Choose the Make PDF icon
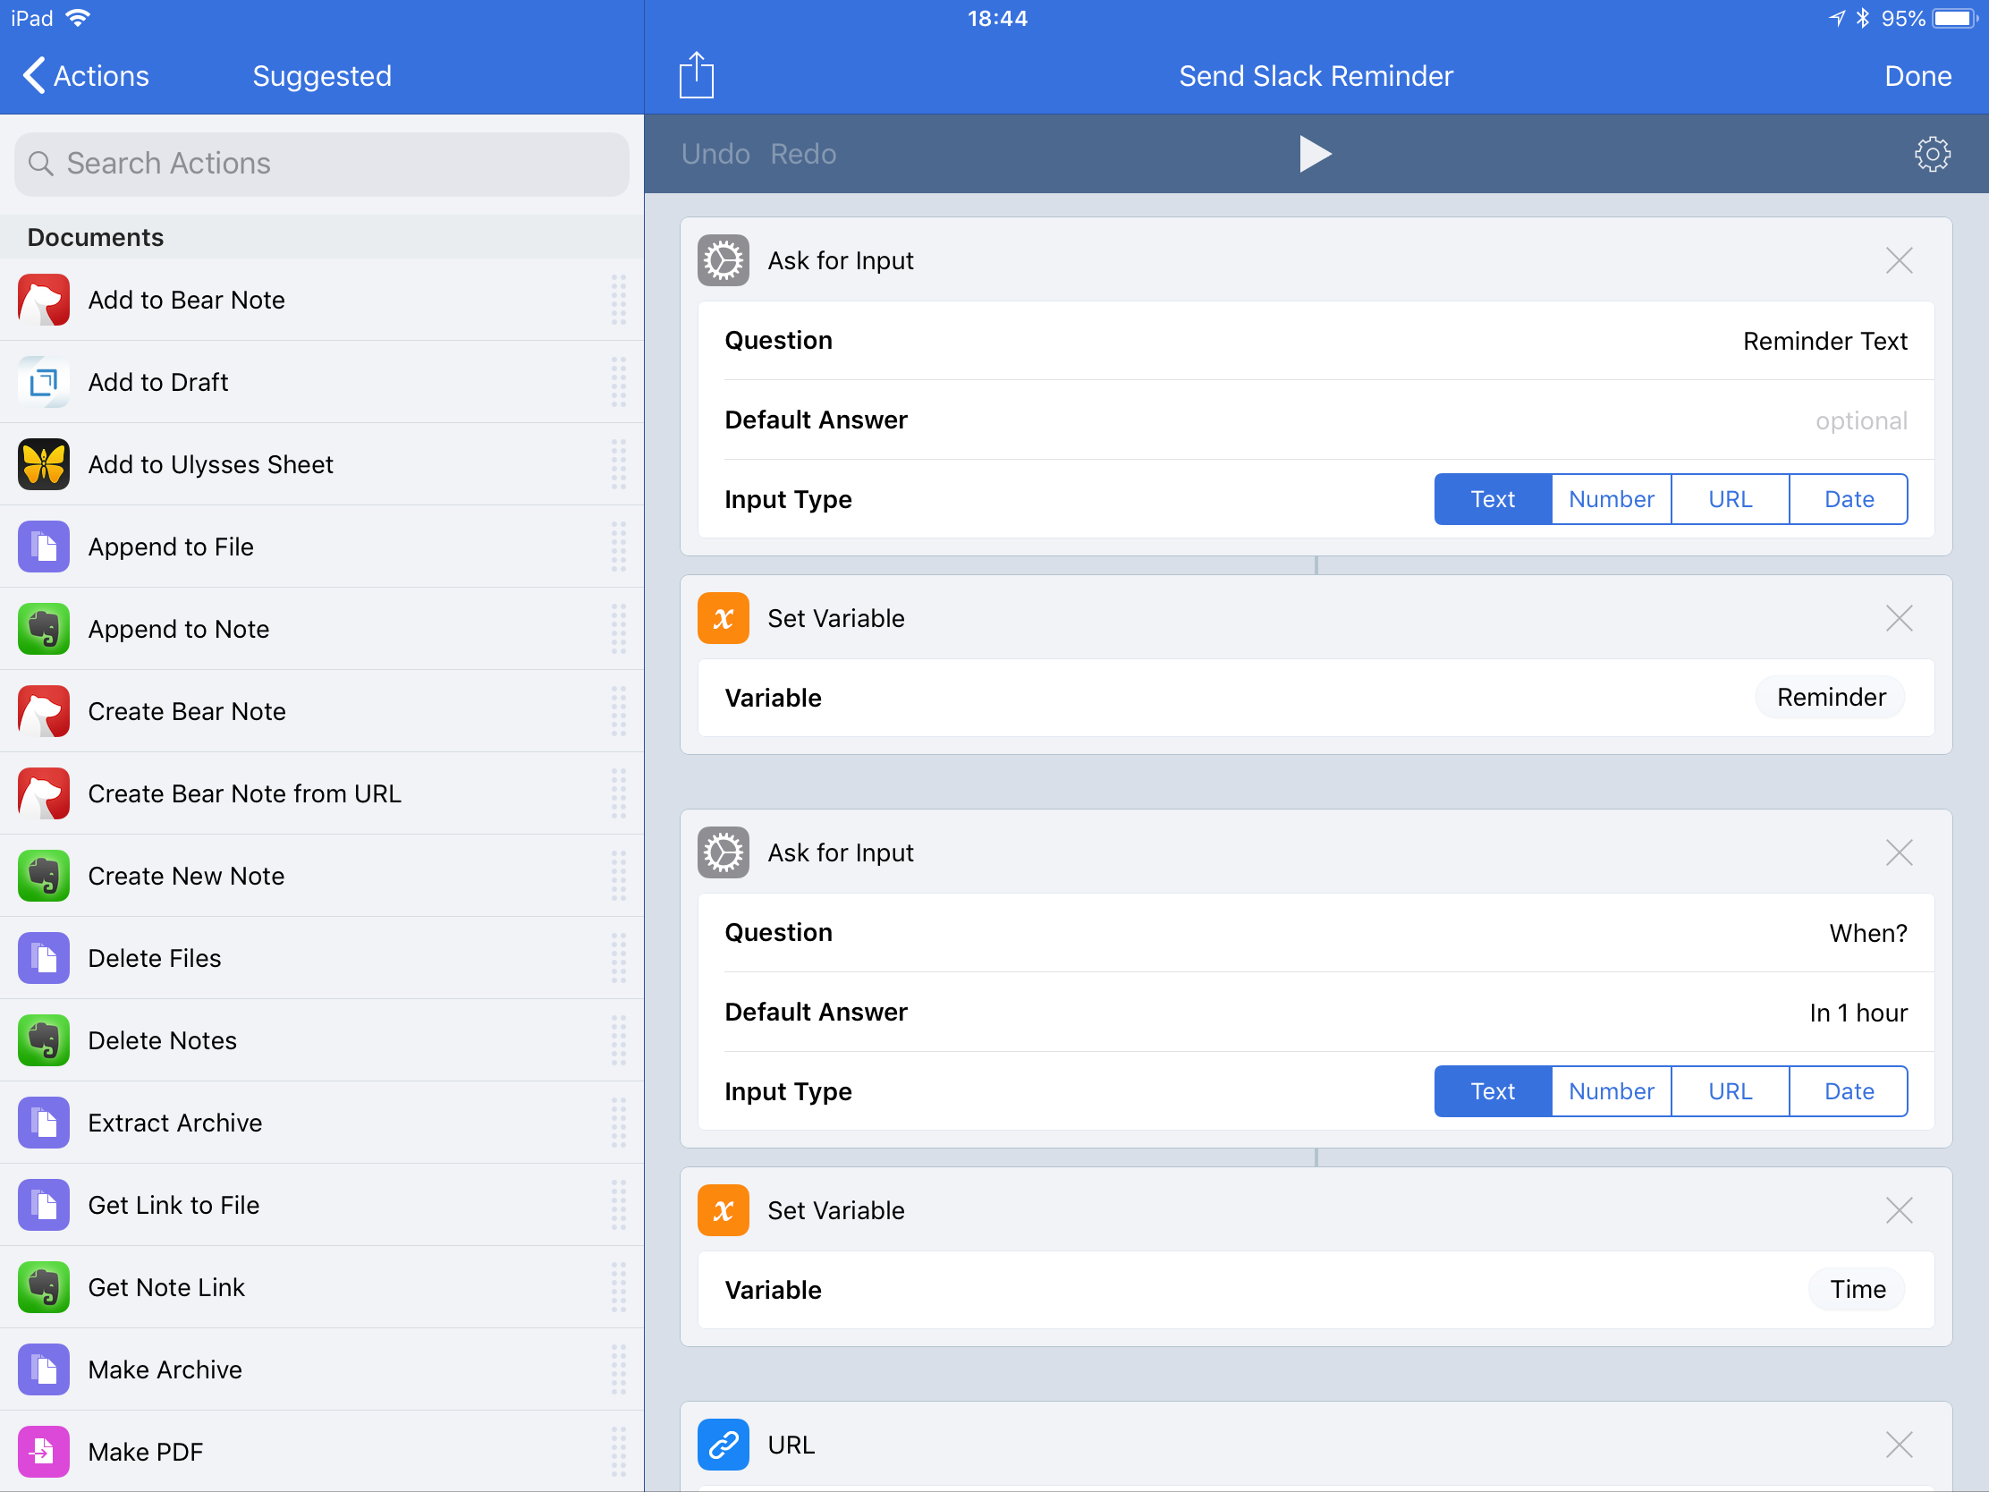Viewport: 1989px width, 1492px height. (x=43, y=1452)
